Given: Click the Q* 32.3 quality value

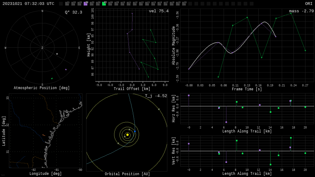Looking at the screenshot, I should tap(73, 12).
